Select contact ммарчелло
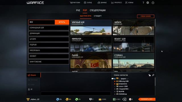 click(123, 84)
